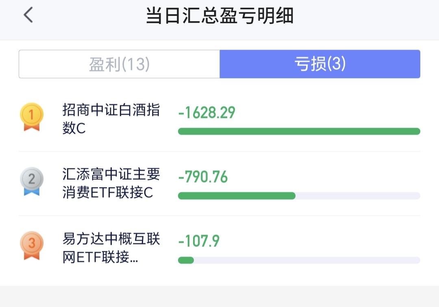
Task: Click the blue ribbon on silver medal
Action: [32, 192]
